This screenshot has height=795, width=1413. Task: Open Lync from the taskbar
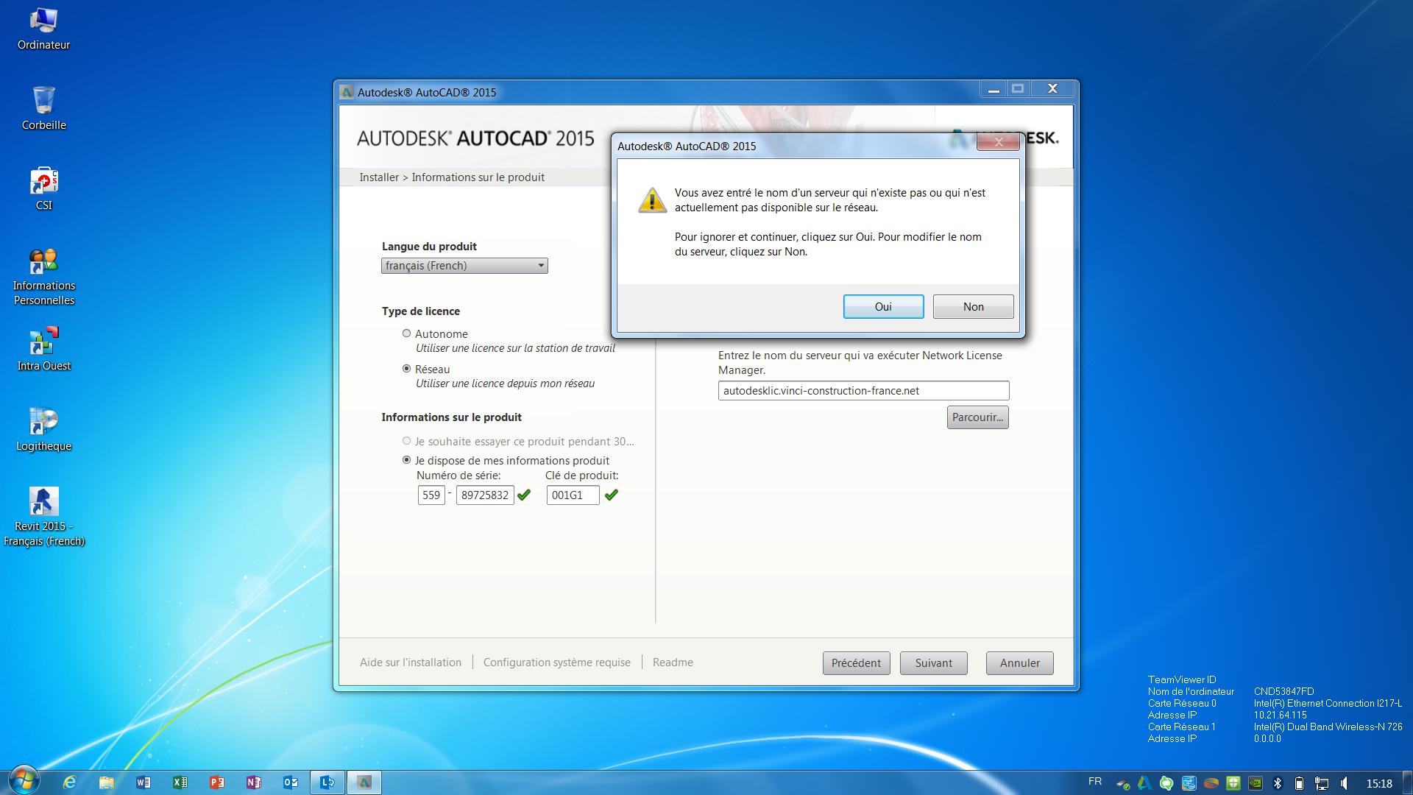[327, 782]
